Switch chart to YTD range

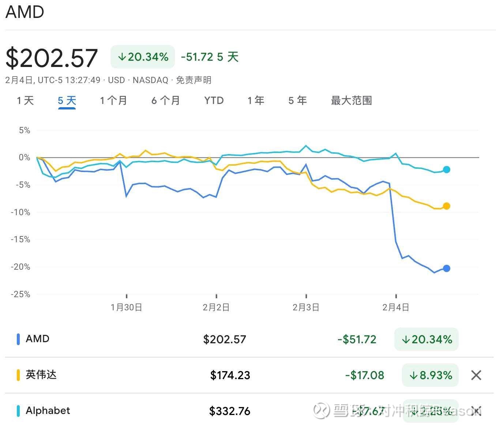214,101
